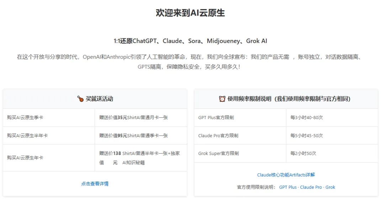This screenshot has width=384, height=200.
Task: Select the 购买AI云原生半年卡 cell
Action: point(49,135)
